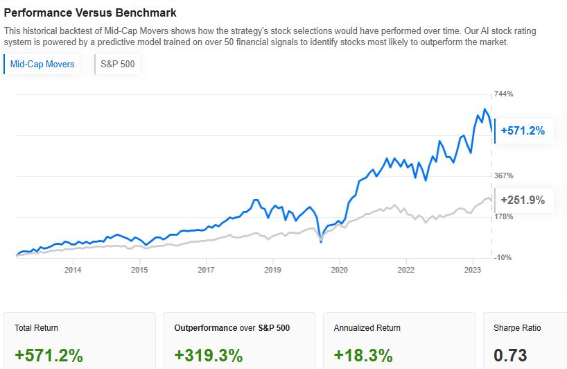Click the 178% y-axis label

pyautogui.click(x=503, y=216)
